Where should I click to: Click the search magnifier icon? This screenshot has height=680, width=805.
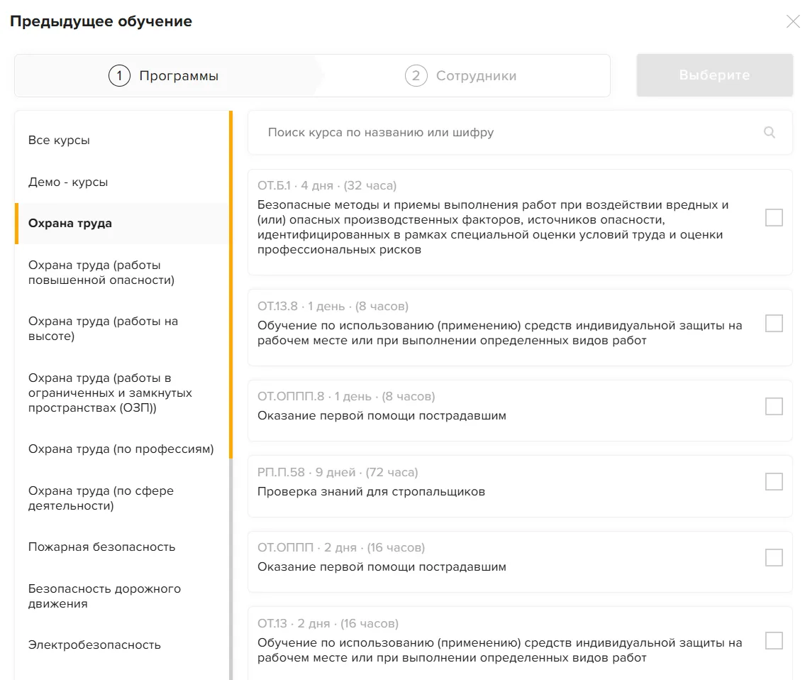[x=769, y=132]
